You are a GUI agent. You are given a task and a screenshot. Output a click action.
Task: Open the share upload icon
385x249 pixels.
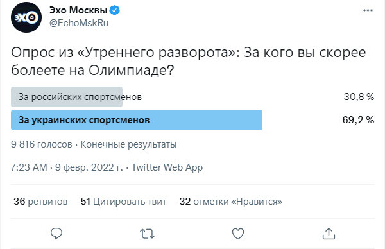(x=329, y=234)
